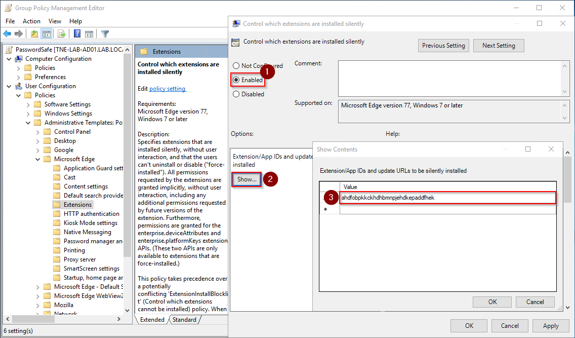This screenshot has width=575, height=338.
Task: Expand the Control Panel tree node
Action: (38, 132)
